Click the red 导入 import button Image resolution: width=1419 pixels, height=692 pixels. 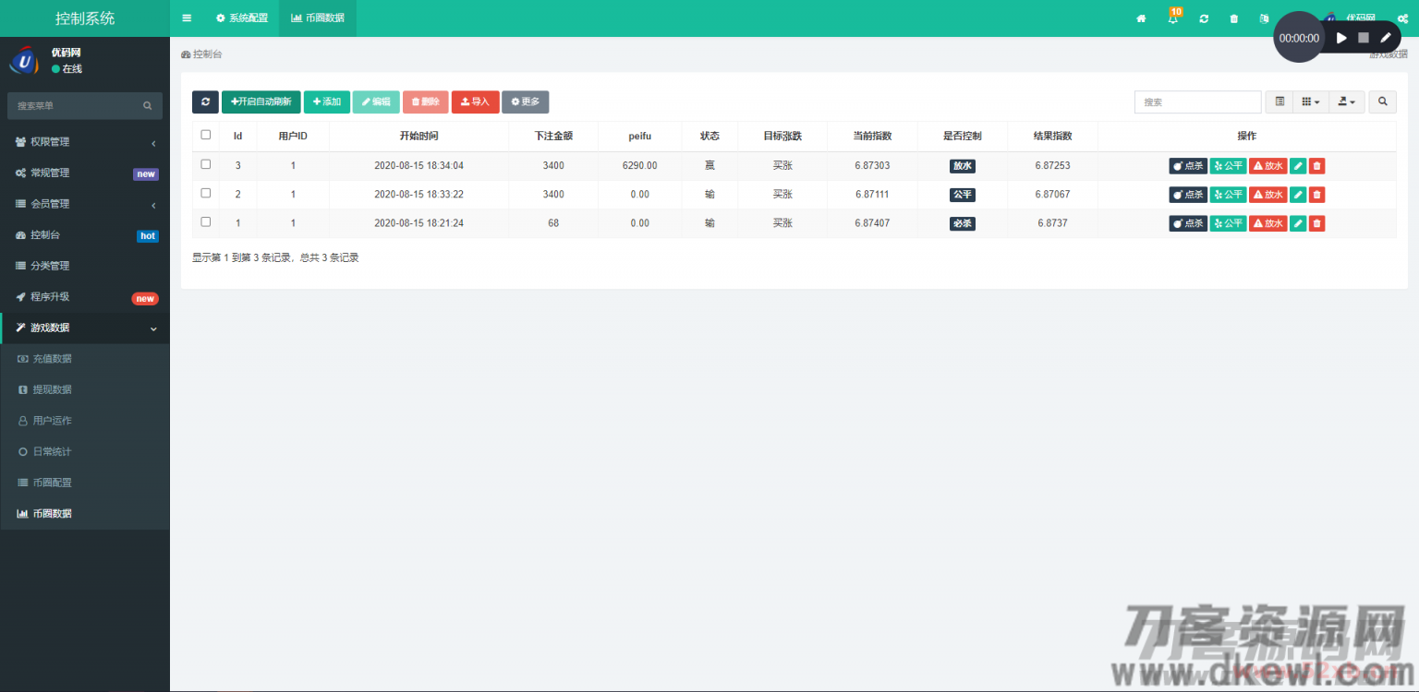point(475,101)
